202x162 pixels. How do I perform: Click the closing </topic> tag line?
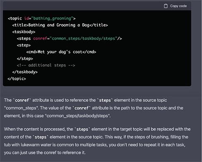coord(17,79)
